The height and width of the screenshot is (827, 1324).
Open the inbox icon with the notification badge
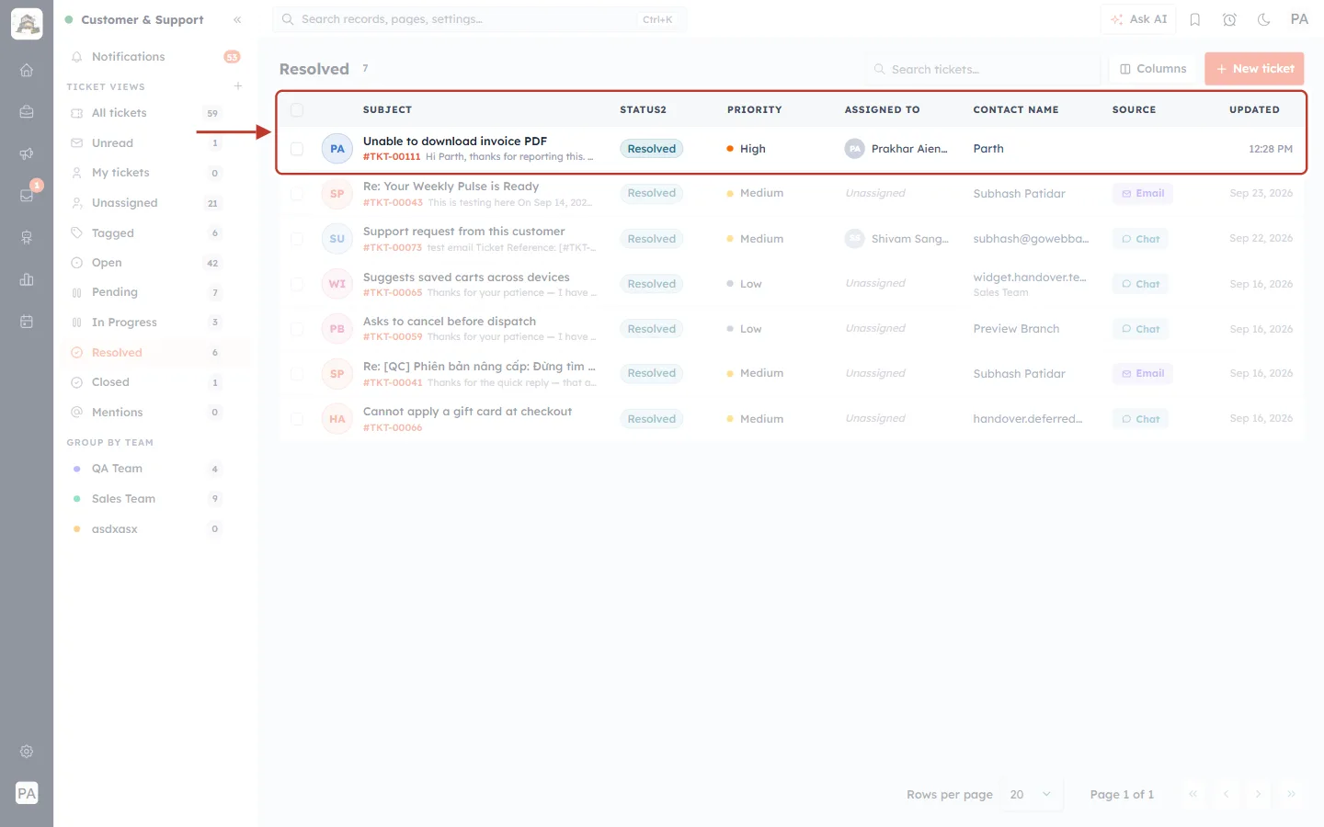point(27,195)
